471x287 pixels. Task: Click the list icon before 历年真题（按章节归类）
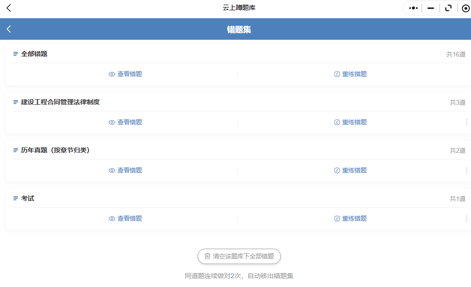[15, 150]
